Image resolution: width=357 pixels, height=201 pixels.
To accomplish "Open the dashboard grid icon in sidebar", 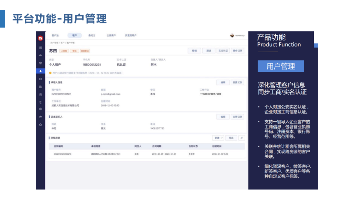I will click(x=41, y=48).
